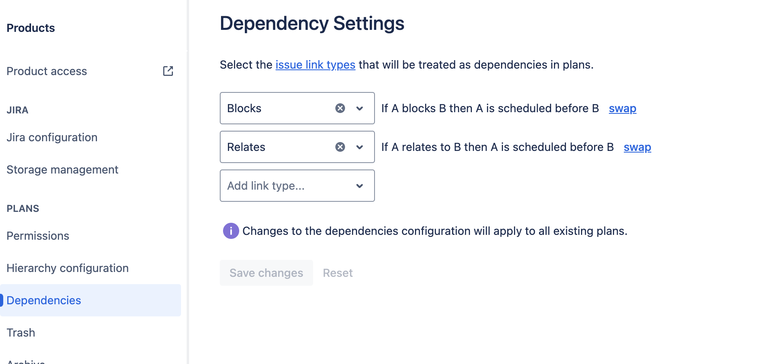Click the purple info icon about dependency changes
This screenshot has width=762, height=364.
click(x=230, y=231)
